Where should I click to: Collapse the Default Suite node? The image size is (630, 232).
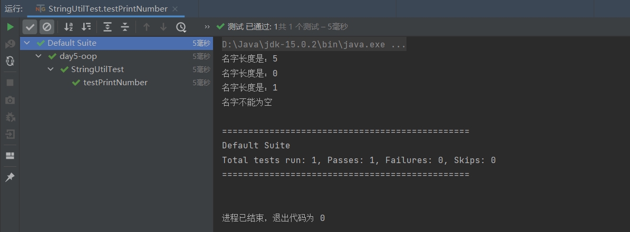[27, 43]
